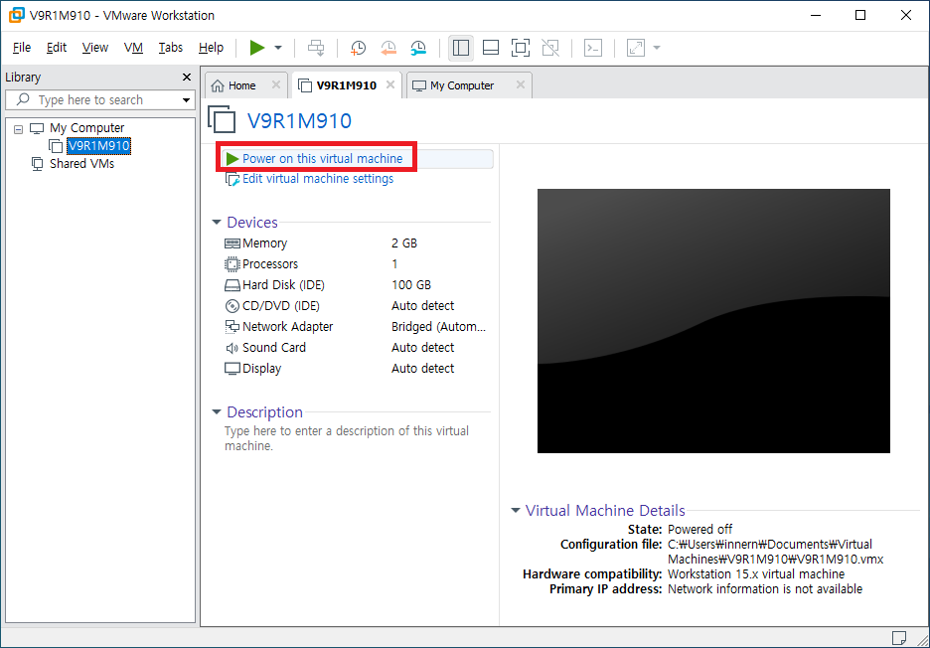The width and height of the screenshot is (930, 648).
Task: Collapse the Devices section
Action: tap(217, 223)
